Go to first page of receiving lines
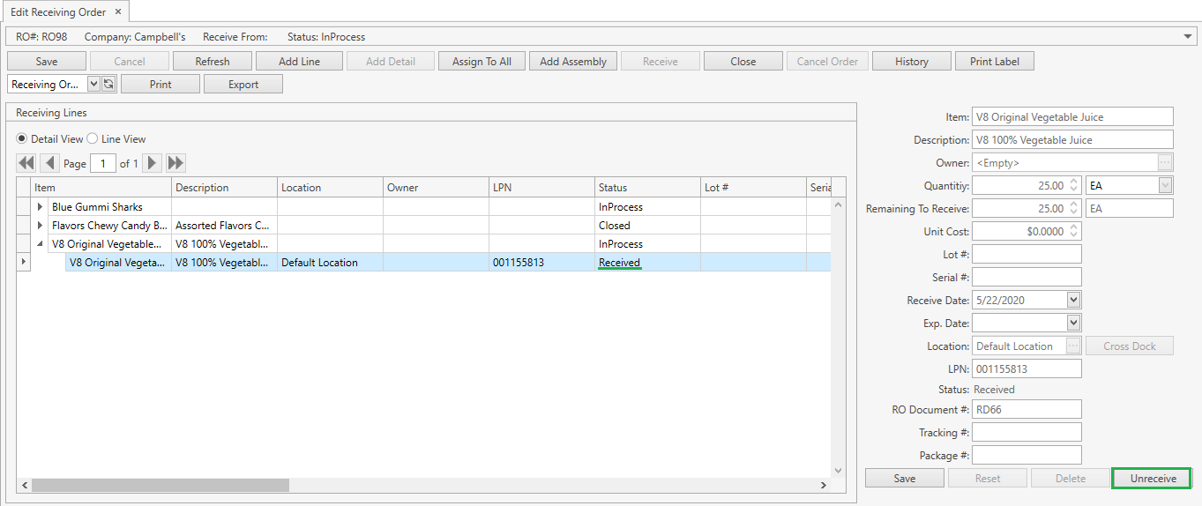This screenshot has height=506, width=1202. [x=26, y=163]
